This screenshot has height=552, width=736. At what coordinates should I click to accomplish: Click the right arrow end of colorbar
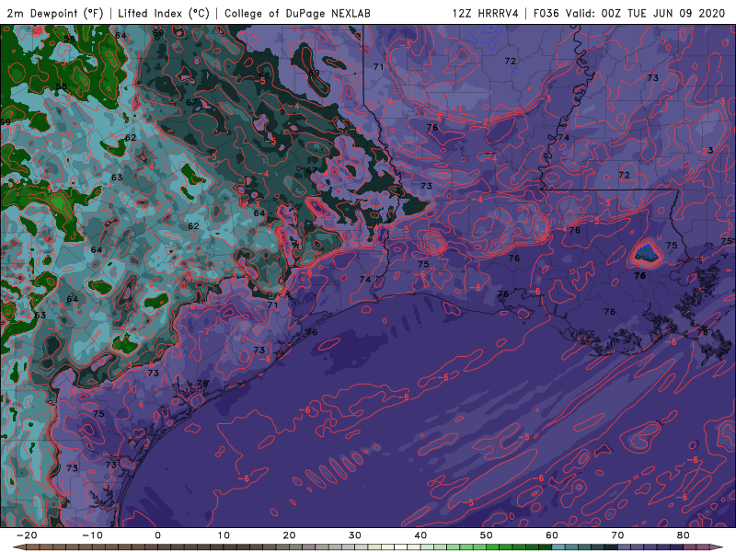717,547
